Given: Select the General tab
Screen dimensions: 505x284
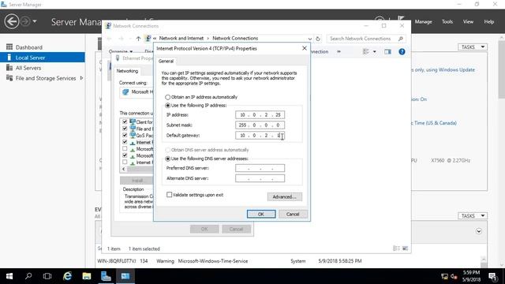Looking at the screenshot, I should 166,62.
